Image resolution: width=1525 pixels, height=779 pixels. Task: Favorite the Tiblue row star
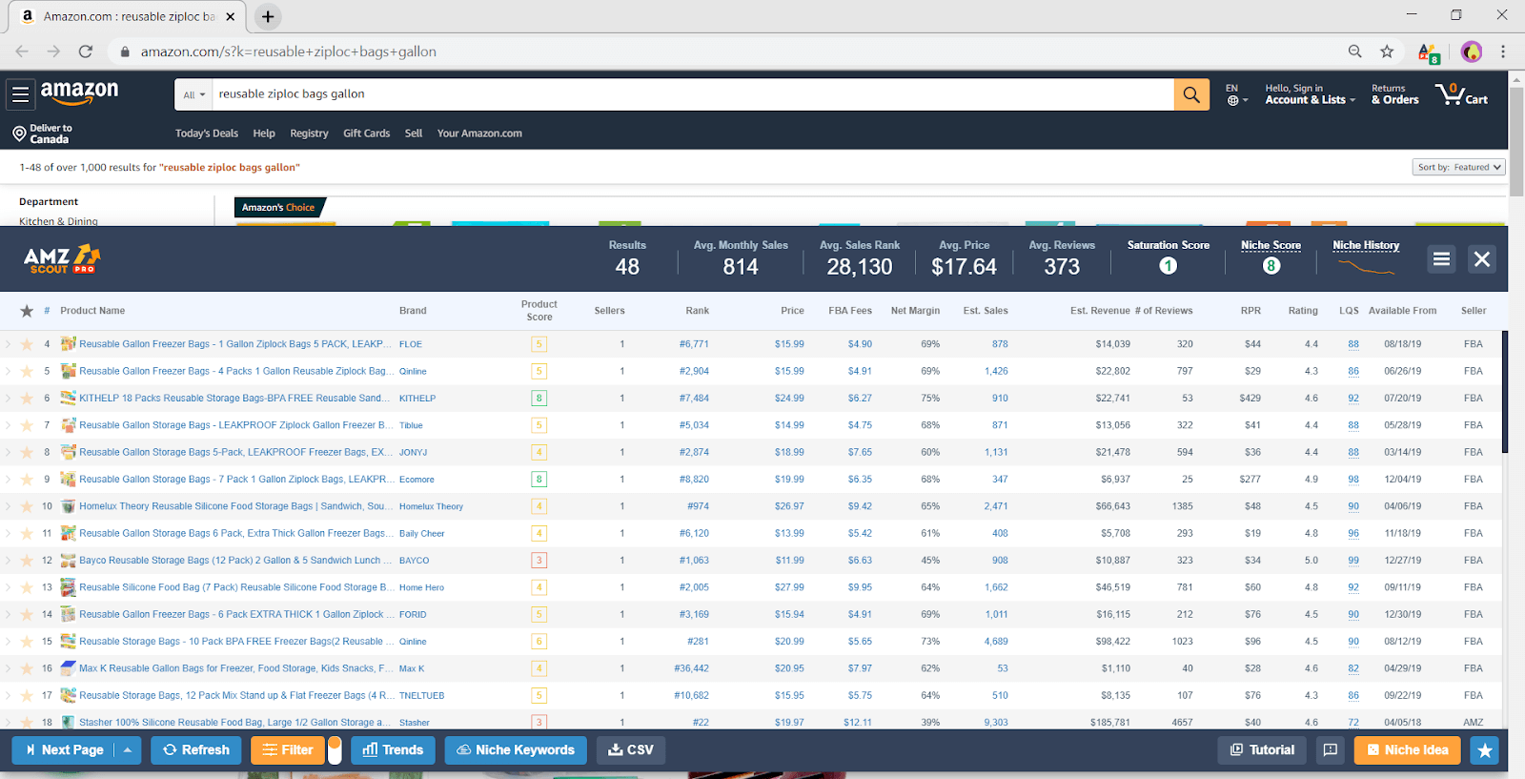(27, 425)
